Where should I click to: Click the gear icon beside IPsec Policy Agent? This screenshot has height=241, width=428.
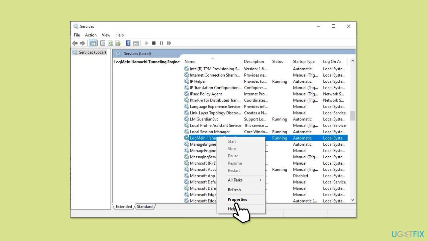pyautogui.click(x=187, y=94)
